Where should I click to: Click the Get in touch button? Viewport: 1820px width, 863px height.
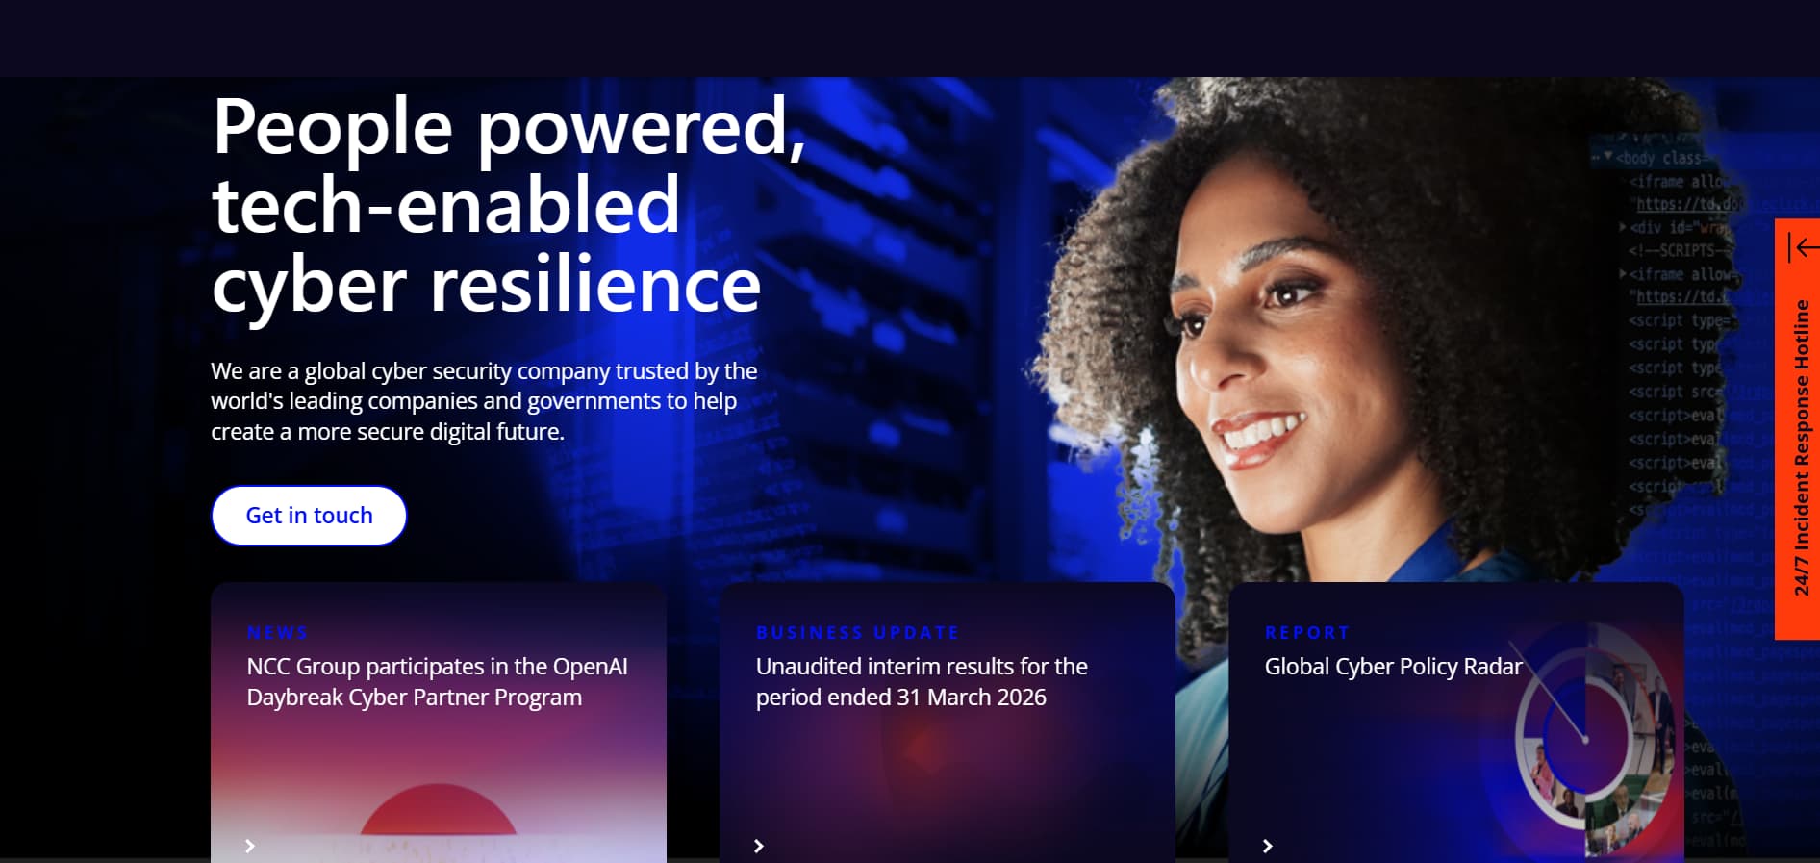point(309,516)
